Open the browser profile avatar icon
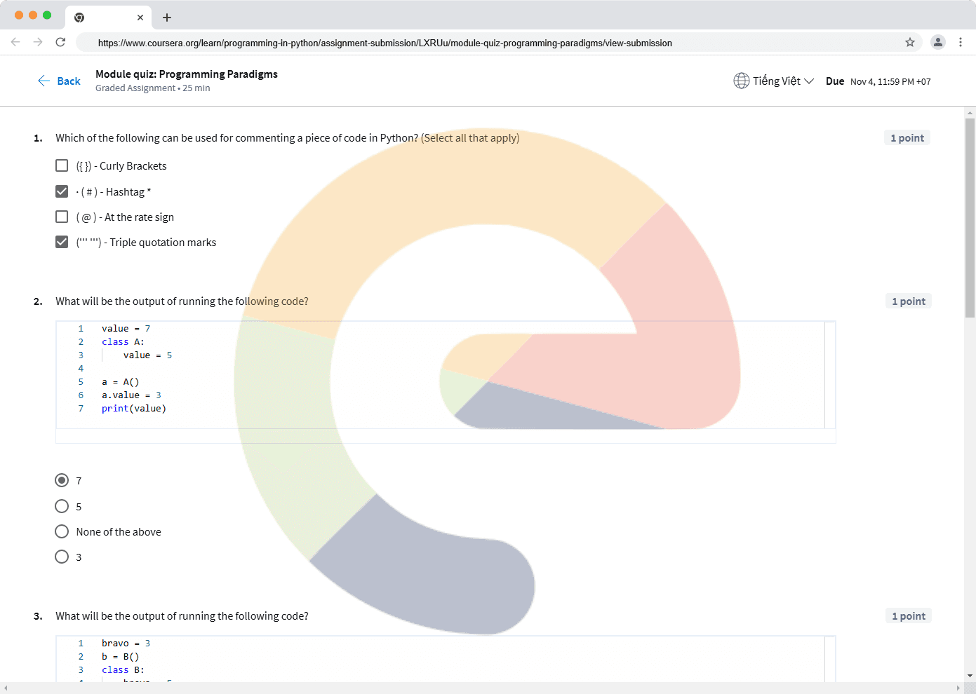This screenshot has height=694, width=976. [x=937, y=42]
